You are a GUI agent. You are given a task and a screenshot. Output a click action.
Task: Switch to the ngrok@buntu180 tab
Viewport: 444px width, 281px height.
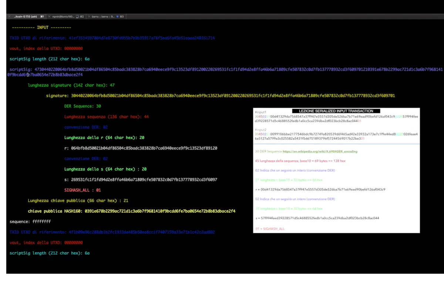click(x=63, y=17)
